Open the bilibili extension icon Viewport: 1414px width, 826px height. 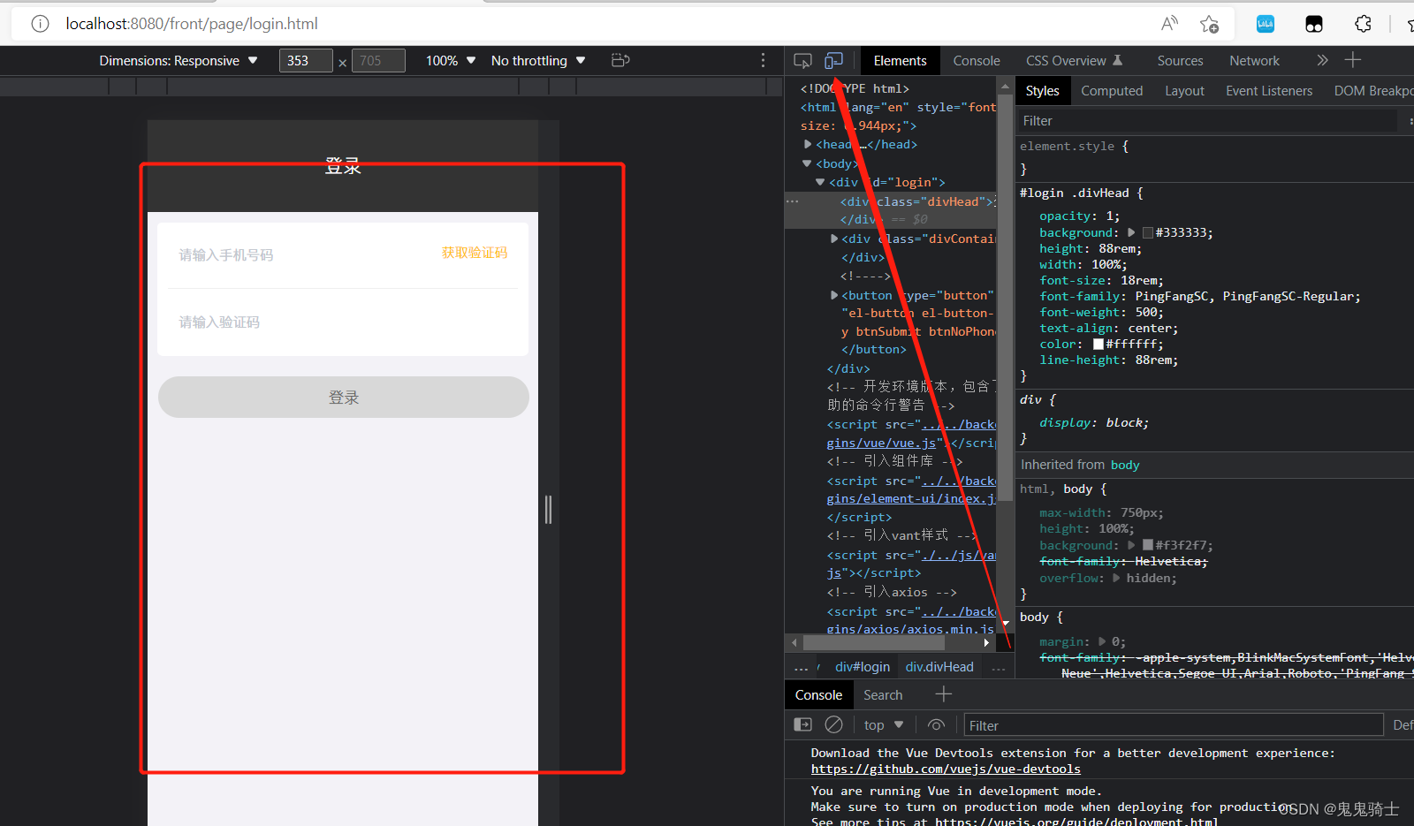[1266, 24]
